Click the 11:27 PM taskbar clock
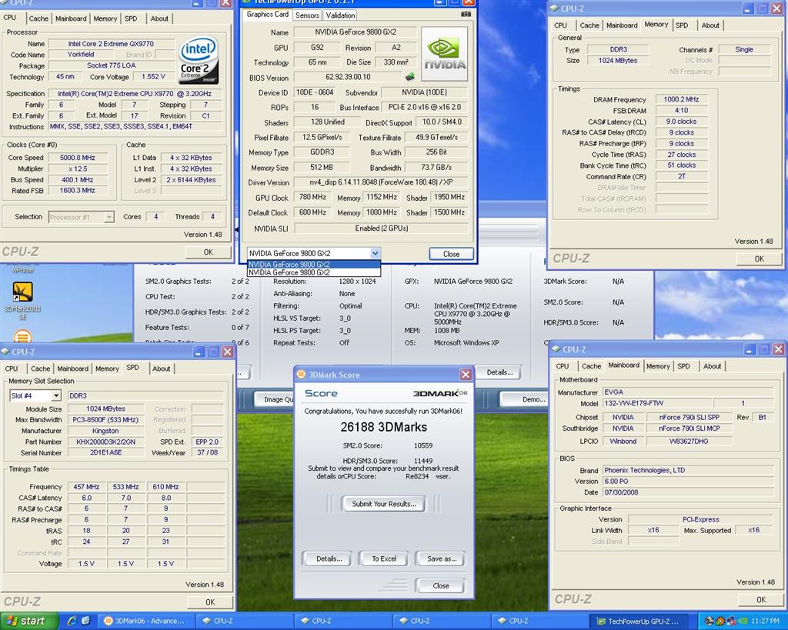The height and width of the screenshot is (630, 788). click(765, 621)
